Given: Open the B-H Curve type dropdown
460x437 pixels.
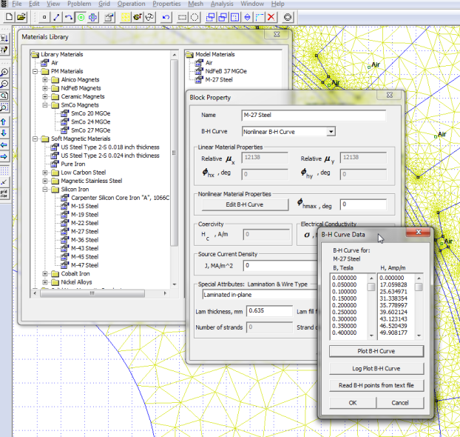Looking at the screenshot, I should coord(331,132).
